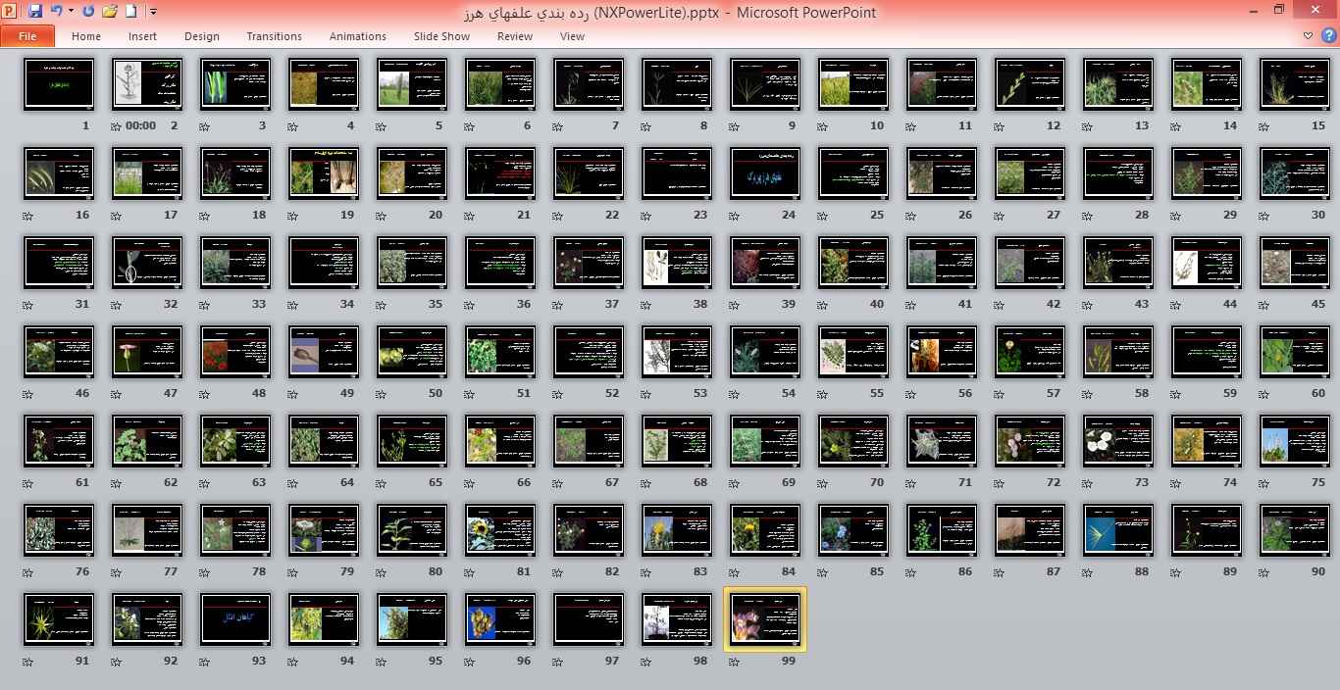Click the New blank presentation icon
Screen dimensions: 1340x690
pos(131,12)
